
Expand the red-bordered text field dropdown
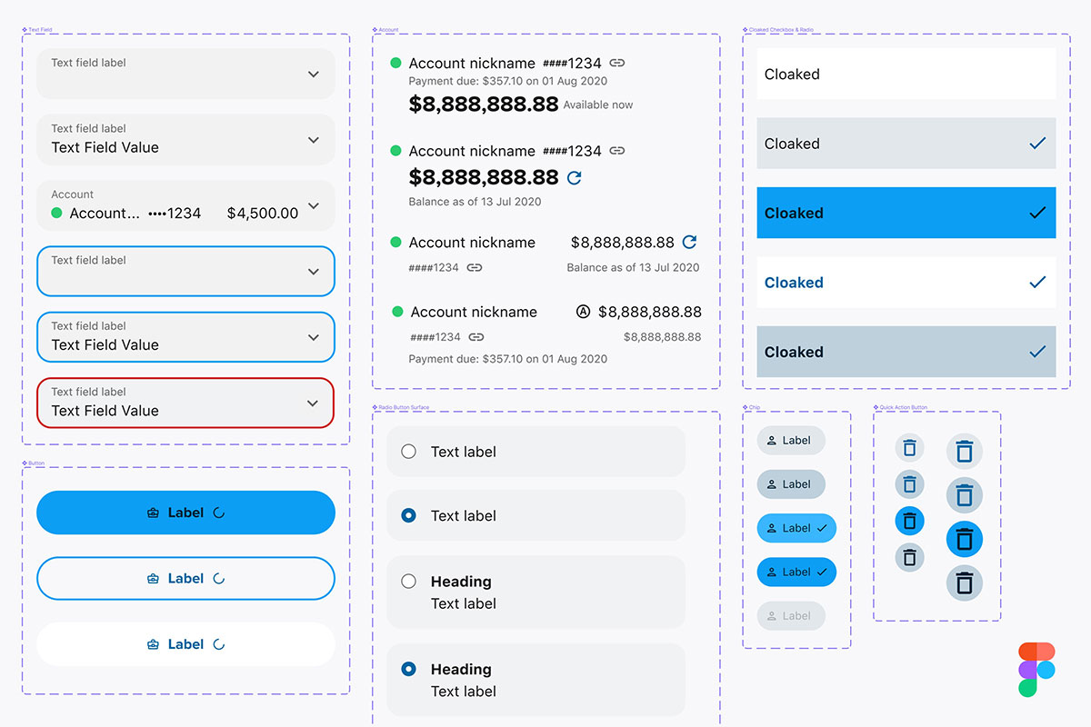(313, 403)
